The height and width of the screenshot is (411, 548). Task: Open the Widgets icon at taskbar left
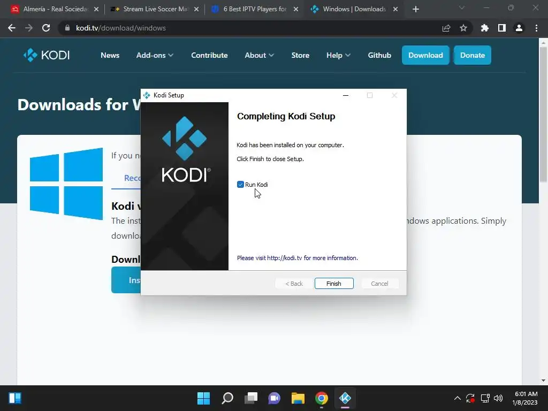pos(15,398)
